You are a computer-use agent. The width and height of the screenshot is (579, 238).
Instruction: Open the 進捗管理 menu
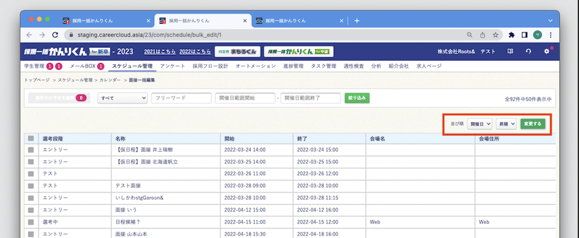coord(293,66)
